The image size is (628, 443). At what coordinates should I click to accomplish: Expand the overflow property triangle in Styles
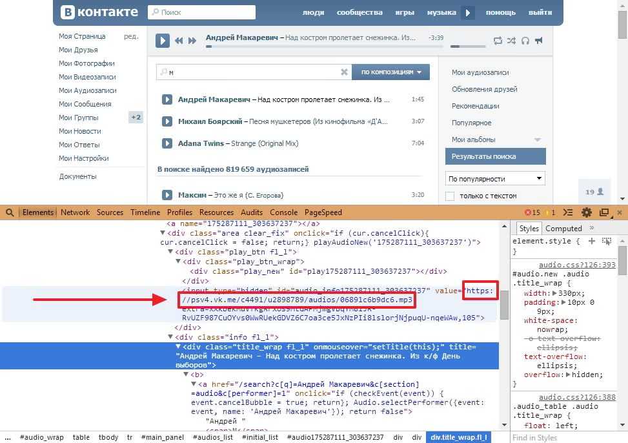[x=568, y=375]
